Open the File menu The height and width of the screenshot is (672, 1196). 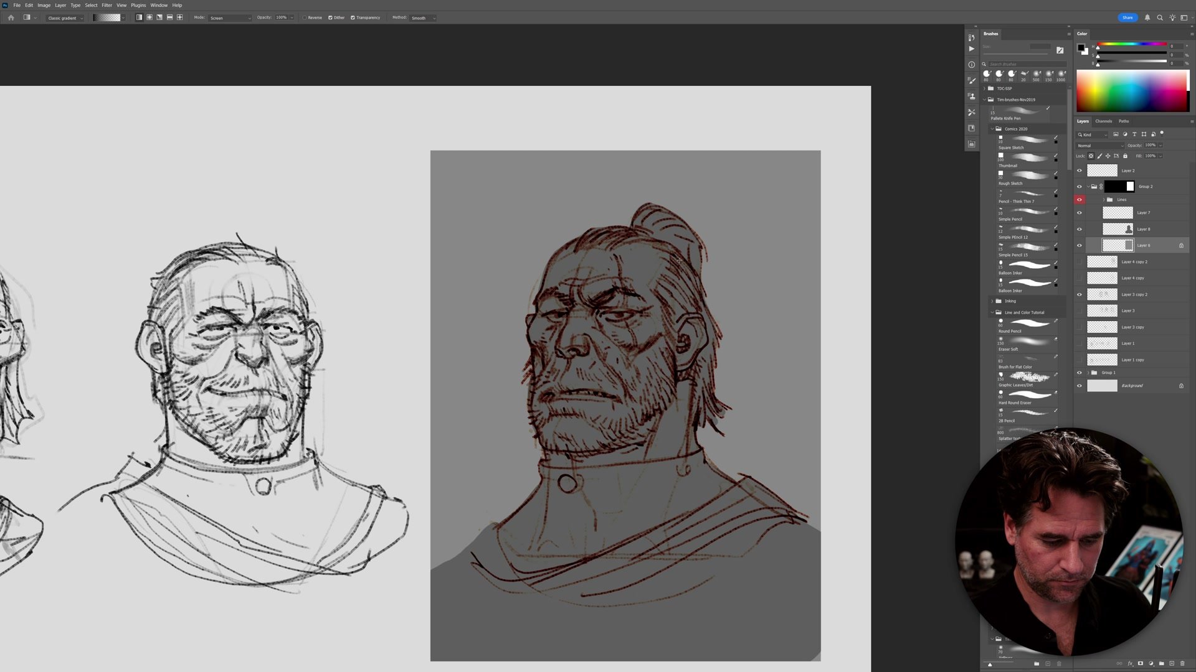(17, 5)
